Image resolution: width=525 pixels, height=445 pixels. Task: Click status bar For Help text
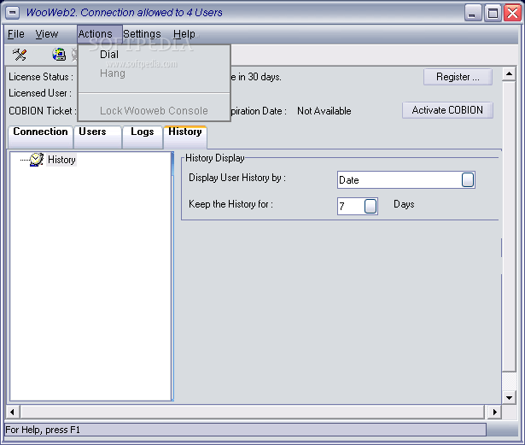point(43,430)
